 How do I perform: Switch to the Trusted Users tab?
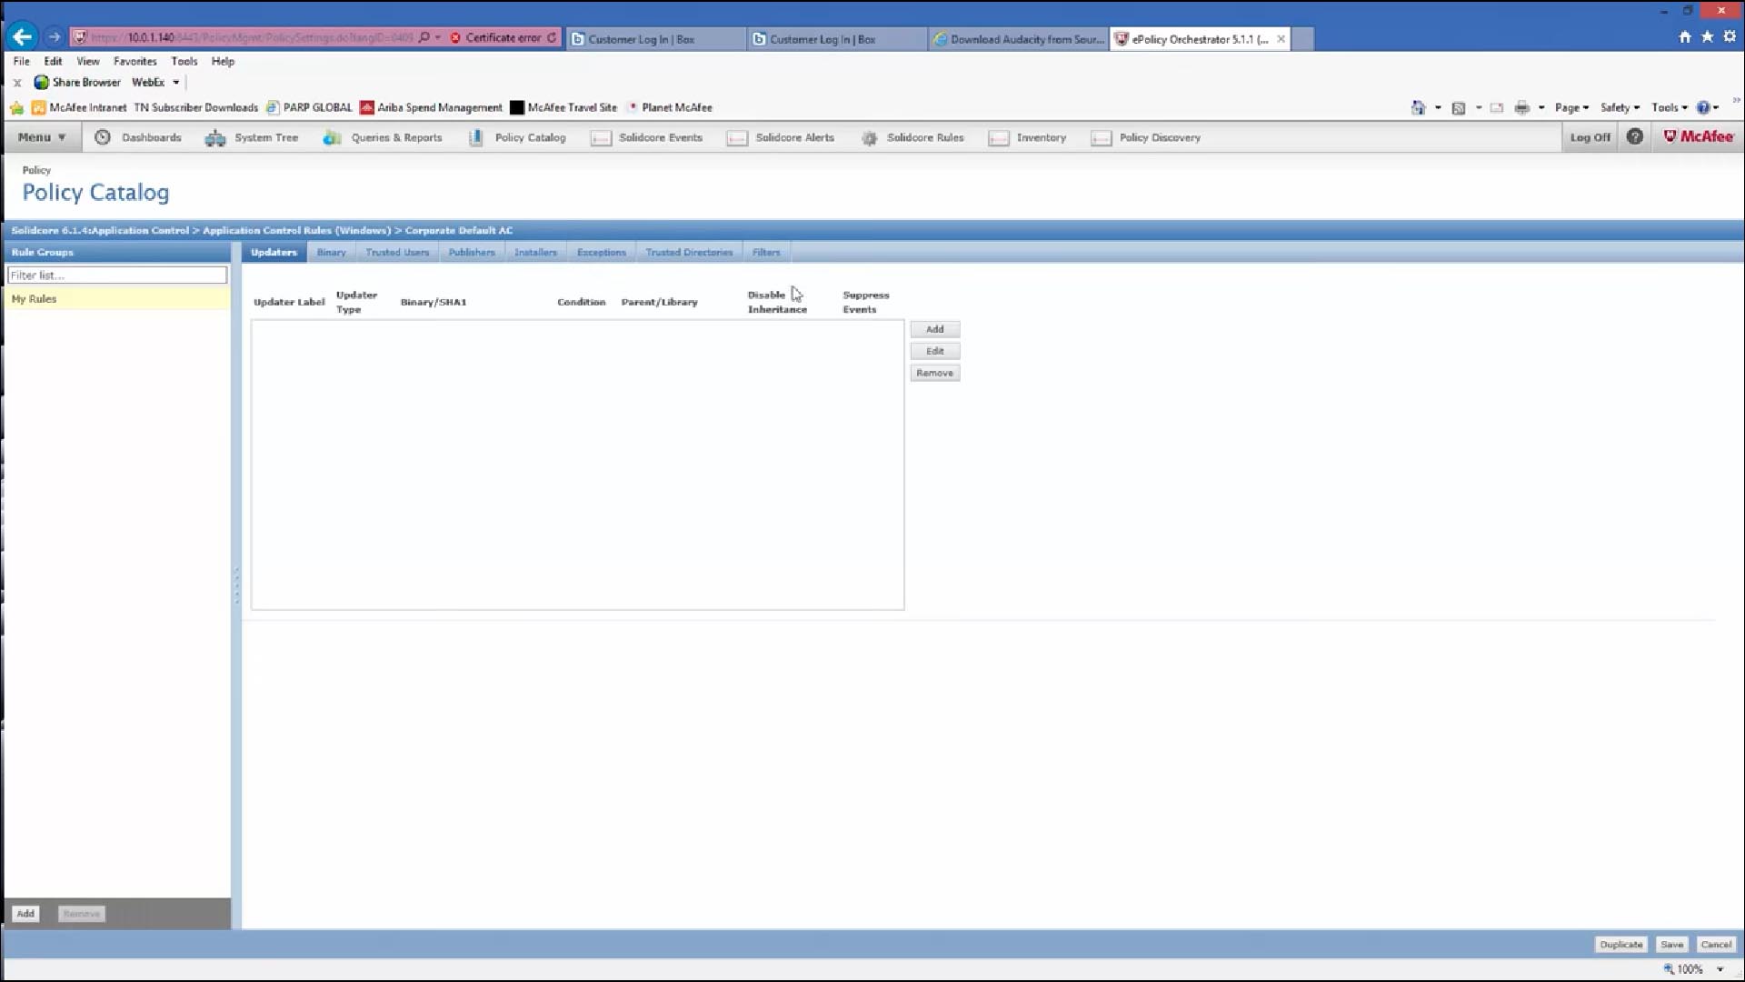coord(397,252)
